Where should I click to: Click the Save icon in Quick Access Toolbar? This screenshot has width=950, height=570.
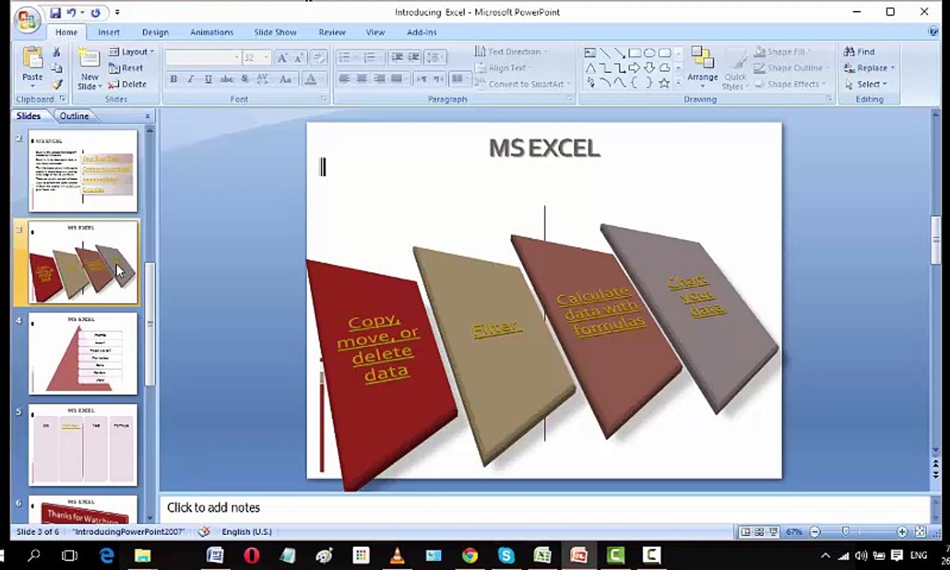pos(55,13)
